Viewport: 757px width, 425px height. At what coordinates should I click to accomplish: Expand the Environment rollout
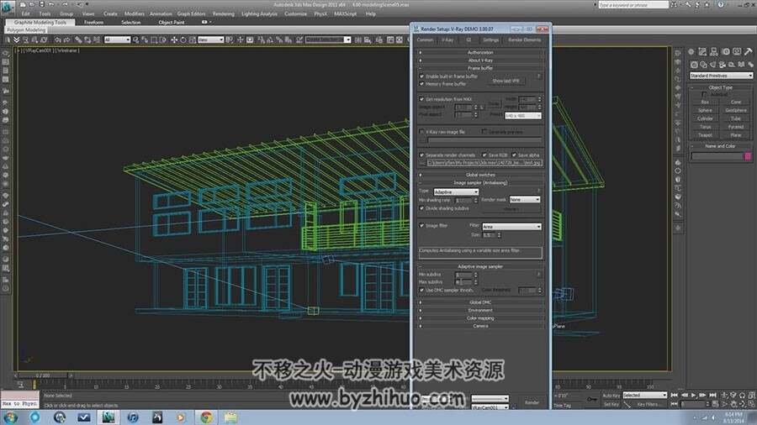pos(481,310)
